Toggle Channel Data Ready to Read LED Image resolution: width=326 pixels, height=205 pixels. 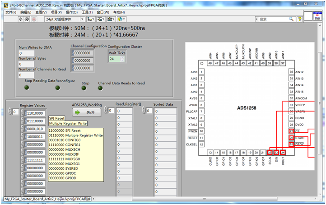(x=100, y=88)
